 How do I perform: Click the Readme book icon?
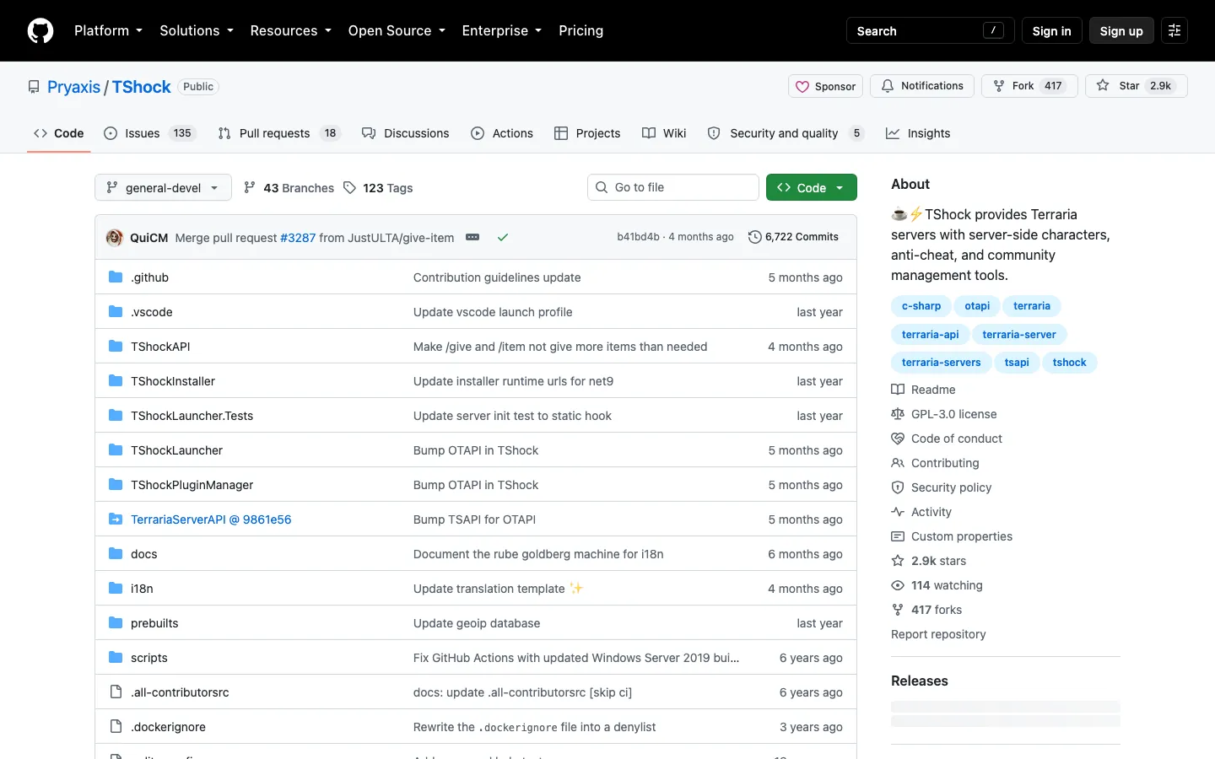[898, 390]
